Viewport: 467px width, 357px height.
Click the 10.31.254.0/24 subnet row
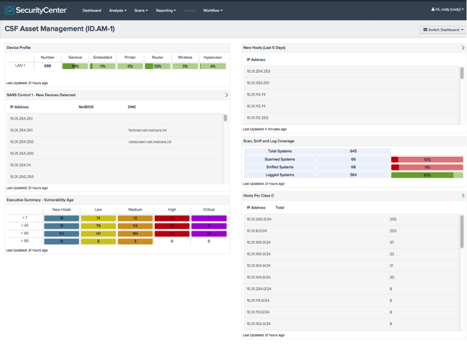click(352, 289)
